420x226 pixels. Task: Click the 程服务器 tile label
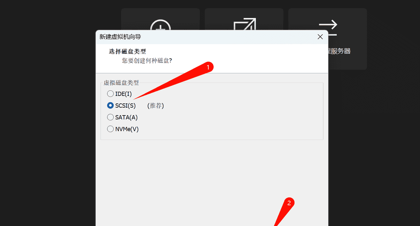tap(339, 51)
